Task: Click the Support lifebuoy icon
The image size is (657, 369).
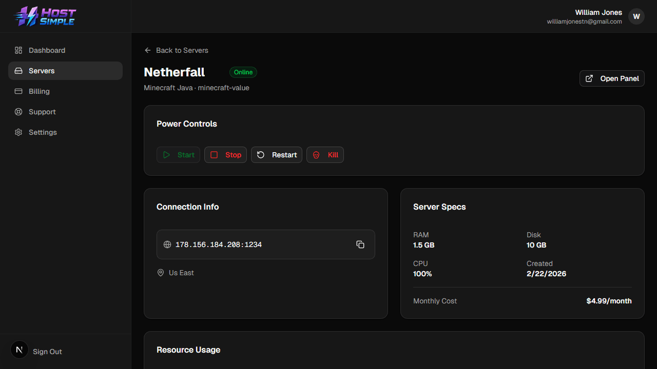Action: point(18,112)
